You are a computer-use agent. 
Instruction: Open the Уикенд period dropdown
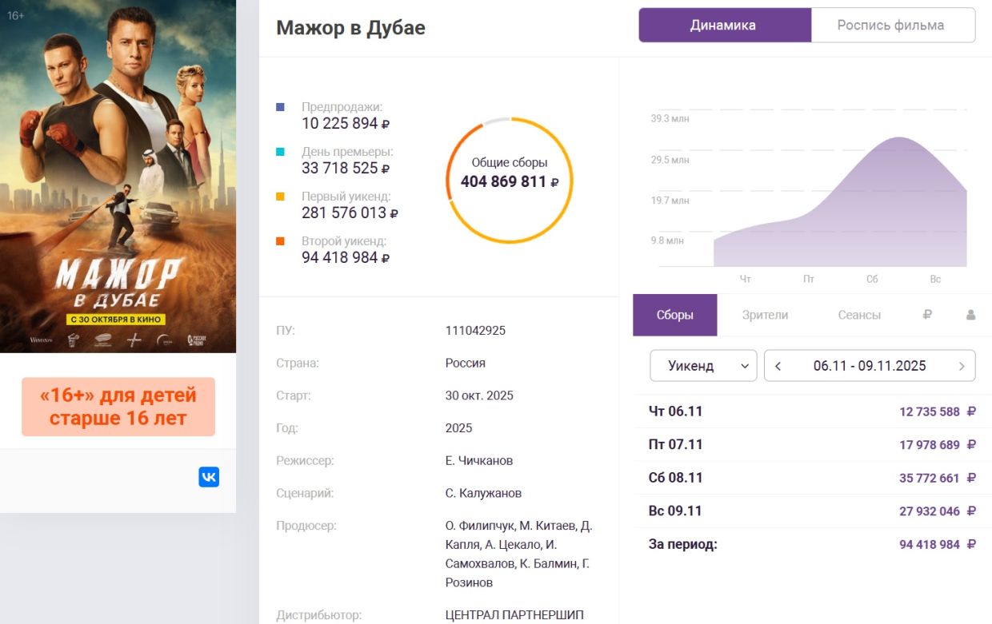point(702,366)
